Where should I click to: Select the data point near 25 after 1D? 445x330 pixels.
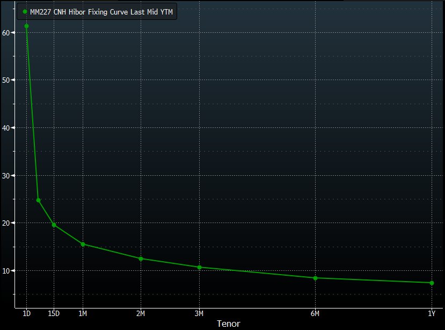tap(38, 200)
